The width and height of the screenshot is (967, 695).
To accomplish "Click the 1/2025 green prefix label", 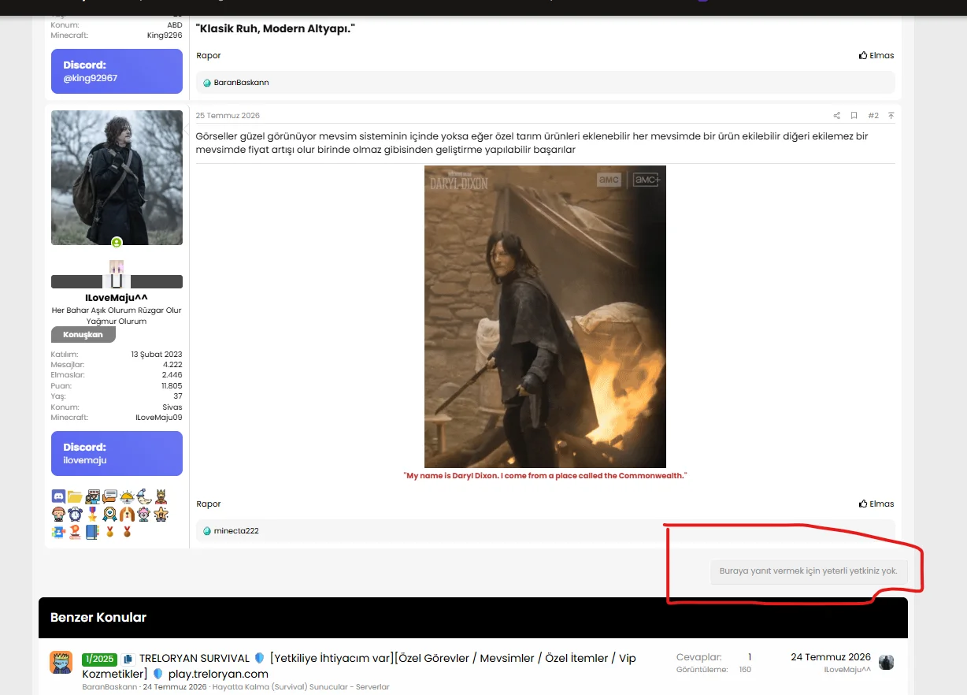I will 99,659.
